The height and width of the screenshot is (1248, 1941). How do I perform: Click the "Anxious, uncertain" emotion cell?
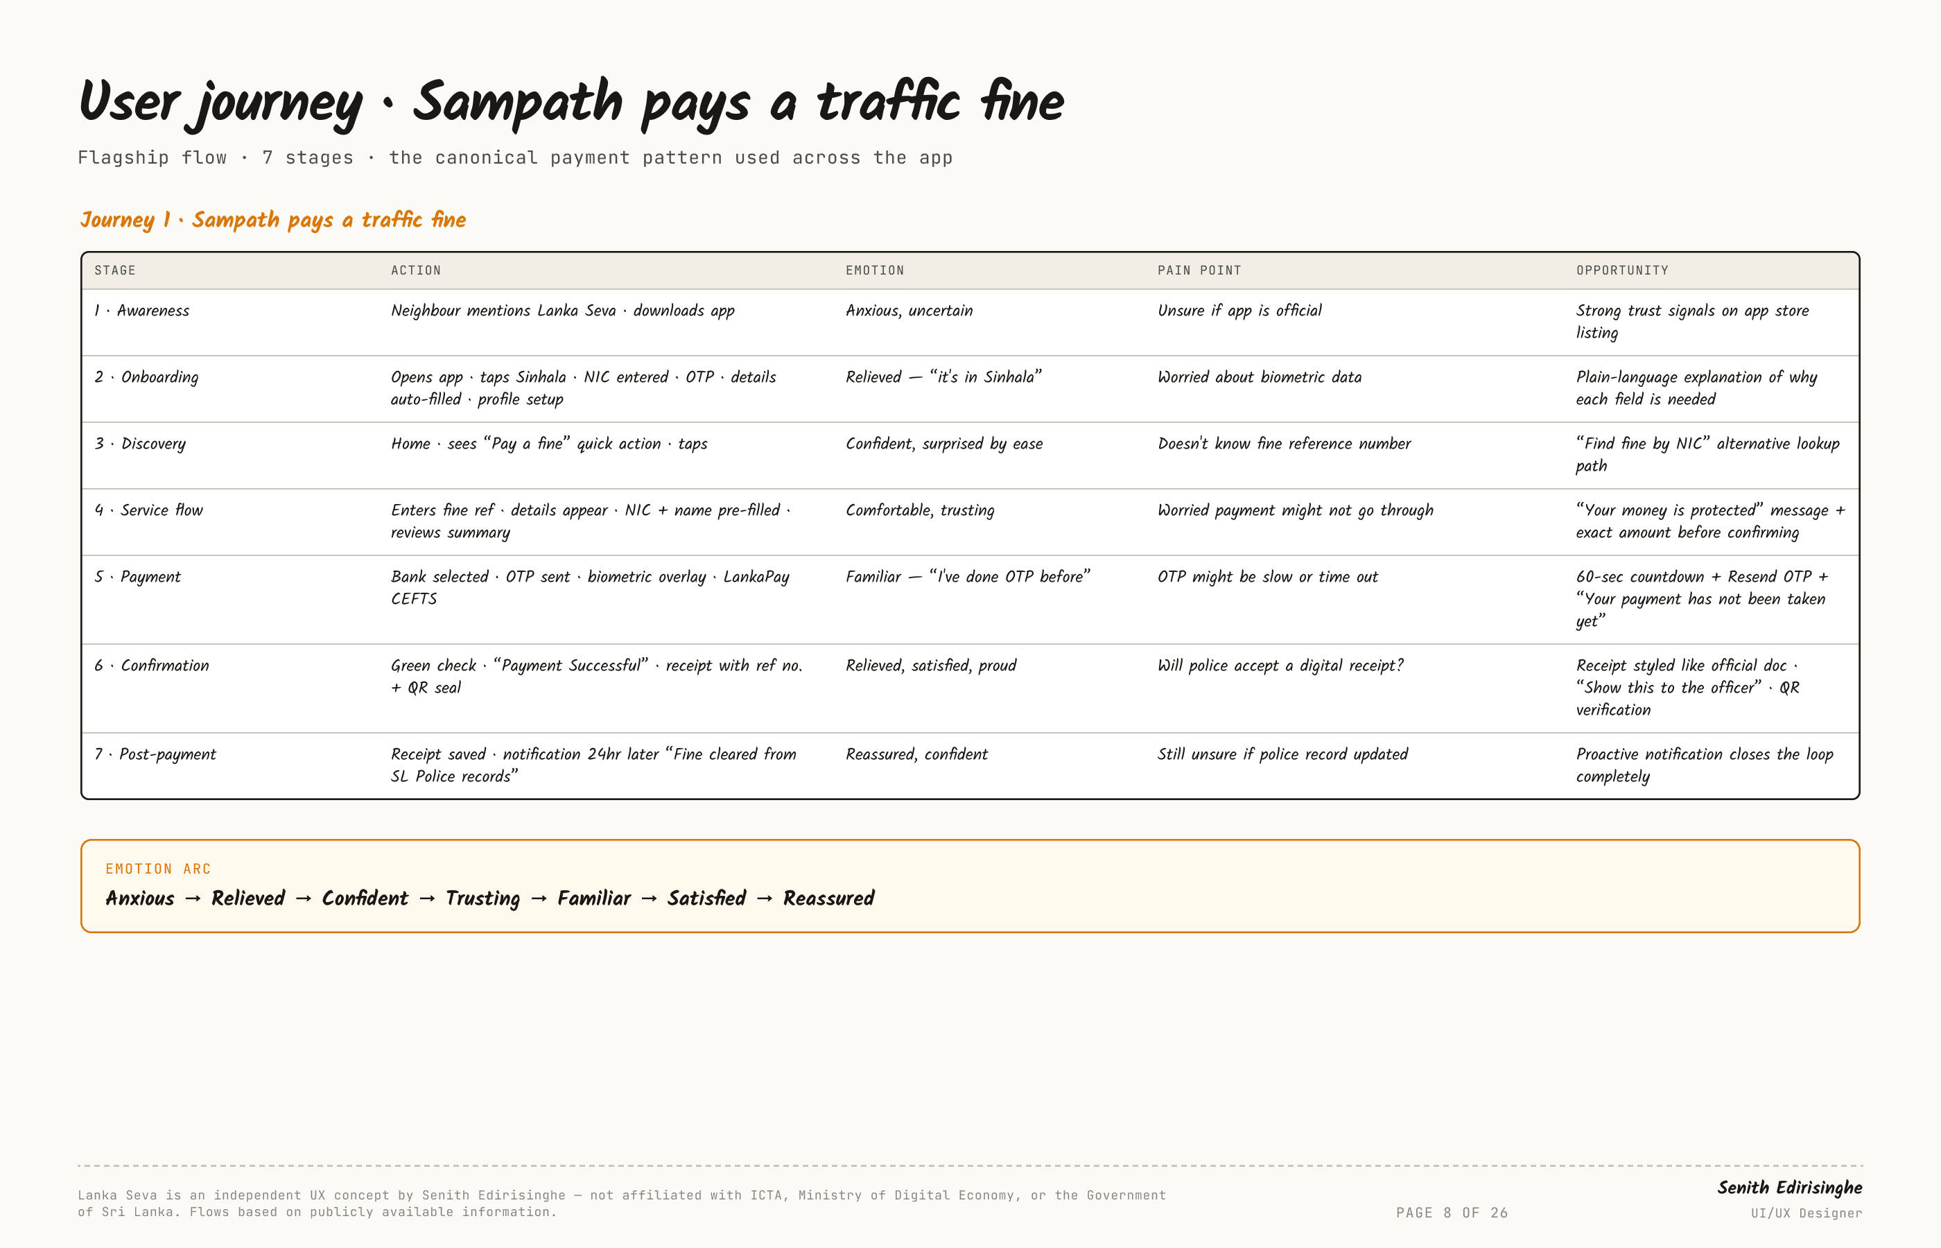(x=909, y=311)
